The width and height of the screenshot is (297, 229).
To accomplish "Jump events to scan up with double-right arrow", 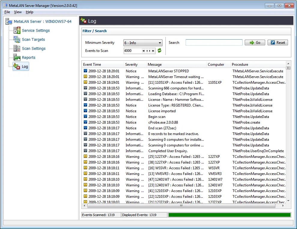I will [153, 51].
